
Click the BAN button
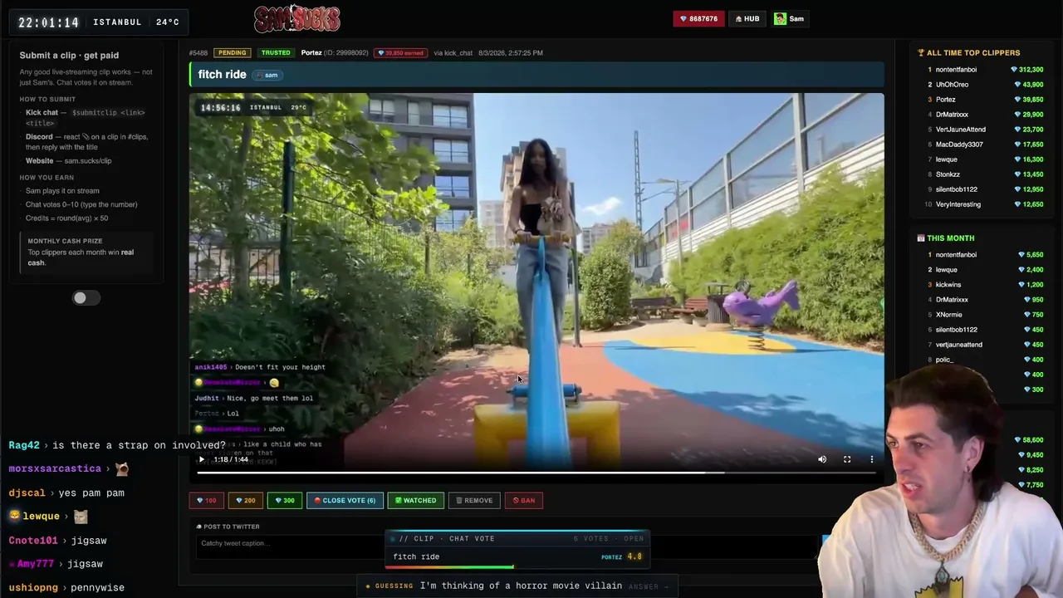click(524, 500)
